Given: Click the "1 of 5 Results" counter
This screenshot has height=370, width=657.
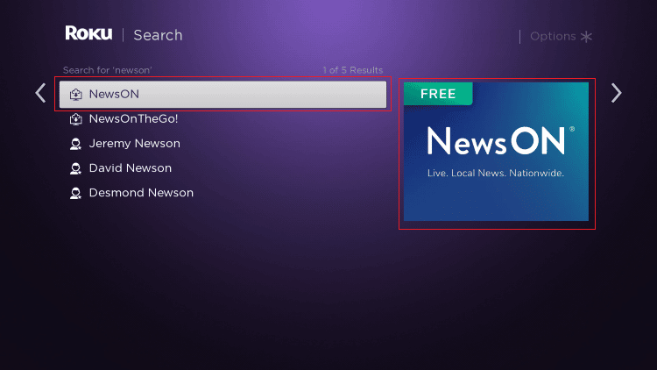Looking at the screenshot, I should point(352,70).
